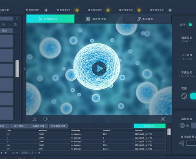Click the Cellnum column header
This screenshot has width=196, height=159.
[x=43, y=130]
